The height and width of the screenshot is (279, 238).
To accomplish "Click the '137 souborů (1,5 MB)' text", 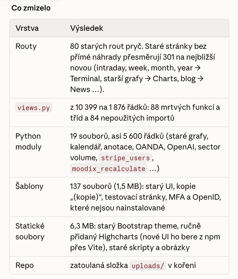I will [x=107, y=186].
